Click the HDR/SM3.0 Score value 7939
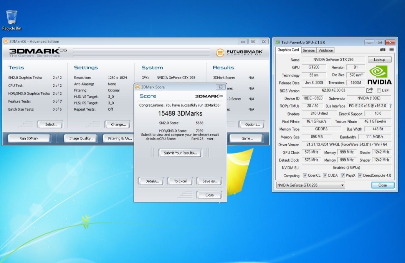Screen dimensions: 405x263 (199, 131)
